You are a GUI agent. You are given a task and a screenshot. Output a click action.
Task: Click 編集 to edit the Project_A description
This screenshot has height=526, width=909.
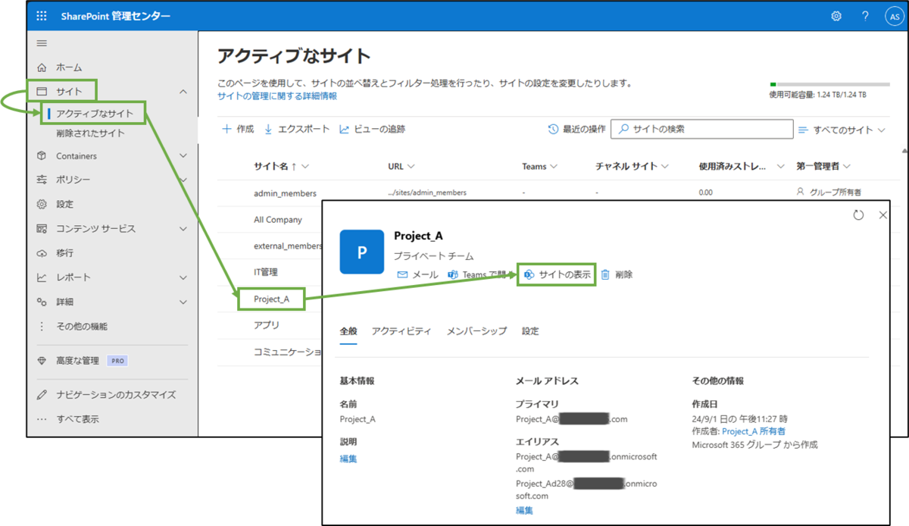348,459
